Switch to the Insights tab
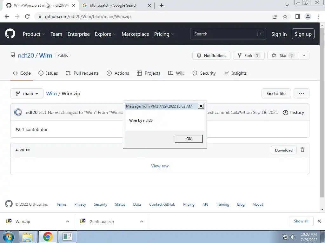The image size is (325, 243). [x=235, y=73]
